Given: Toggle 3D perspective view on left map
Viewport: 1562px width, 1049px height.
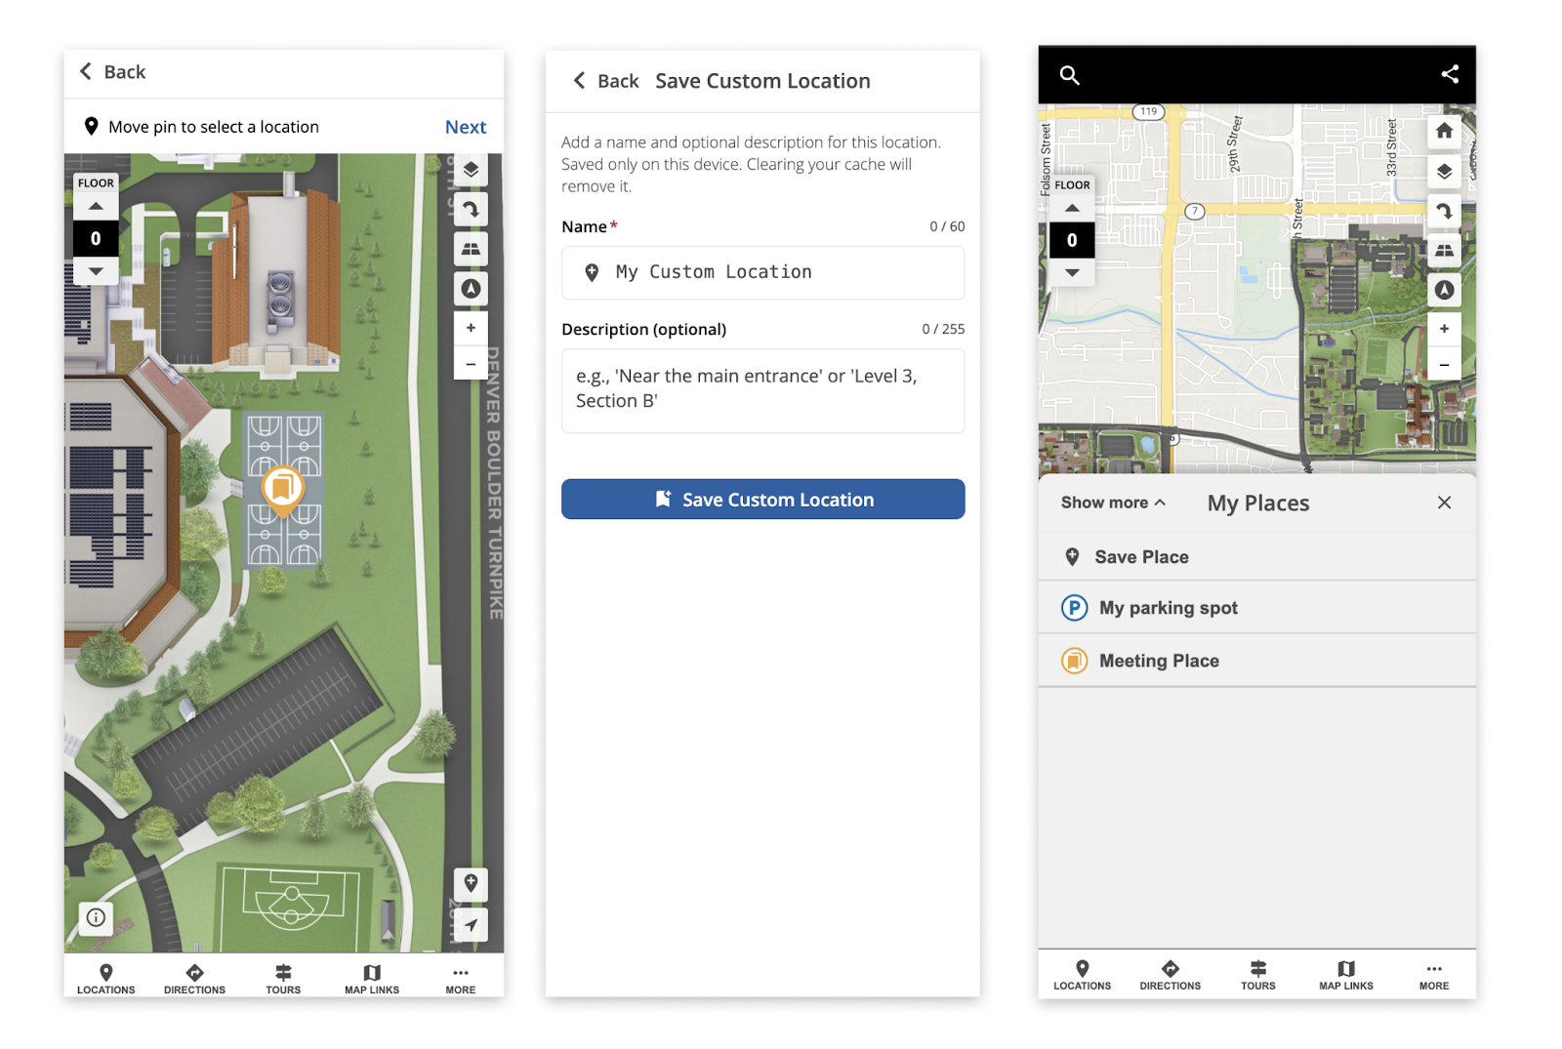Looking at the screenshot, I should [471, 249].
